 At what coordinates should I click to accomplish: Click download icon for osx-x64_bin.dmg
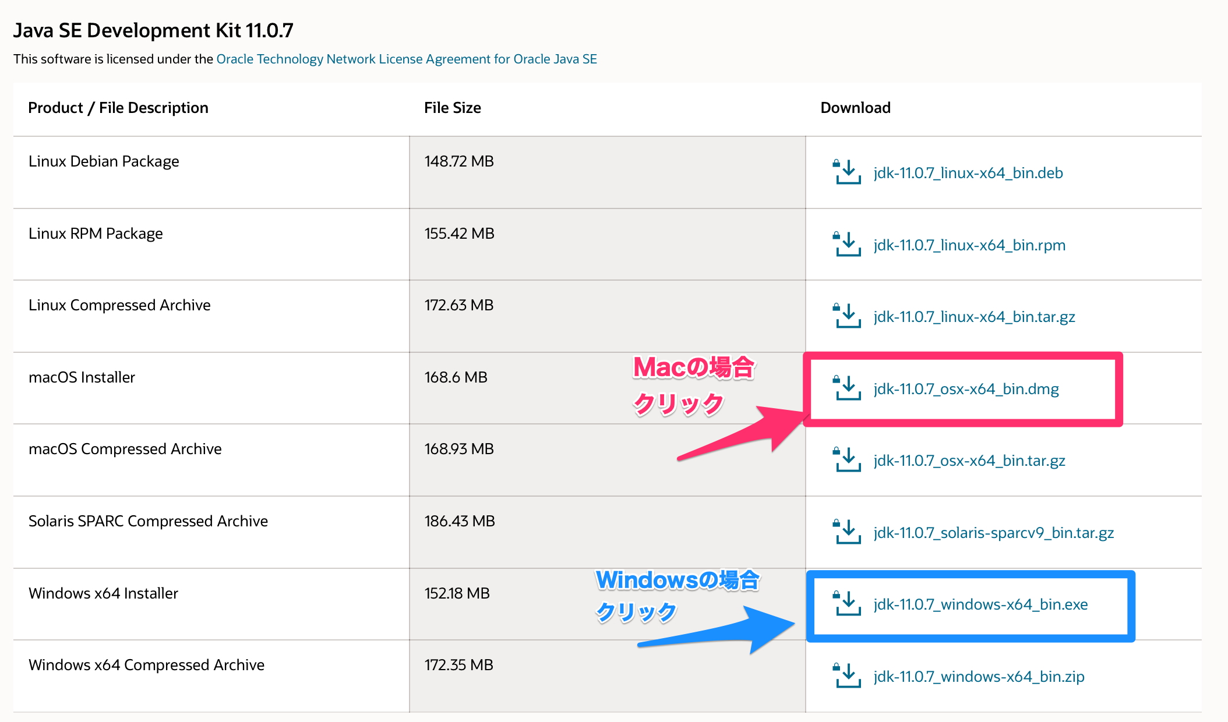(848, 388)
